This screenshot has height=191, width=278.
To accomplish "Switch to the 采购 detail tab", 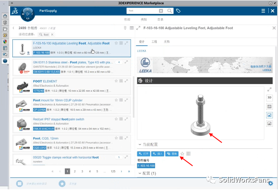I will click(x=167, y=42).
